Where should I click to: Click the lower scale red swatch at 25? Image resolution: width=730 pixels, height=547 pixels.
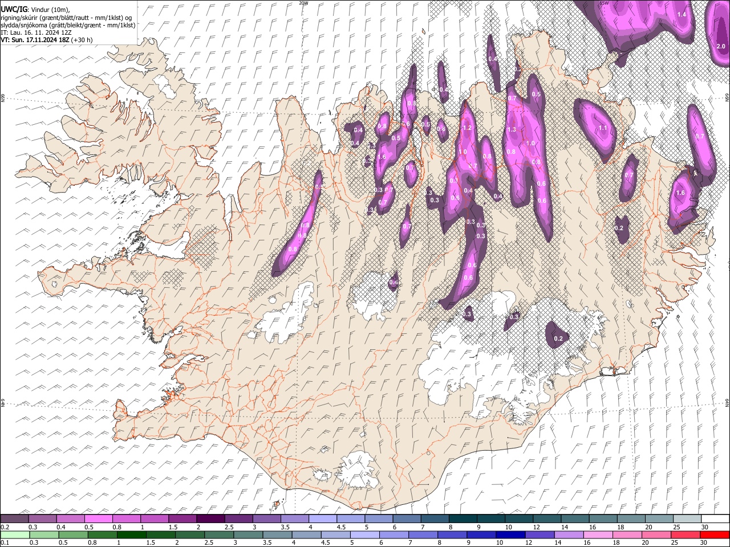pos(687,534)
